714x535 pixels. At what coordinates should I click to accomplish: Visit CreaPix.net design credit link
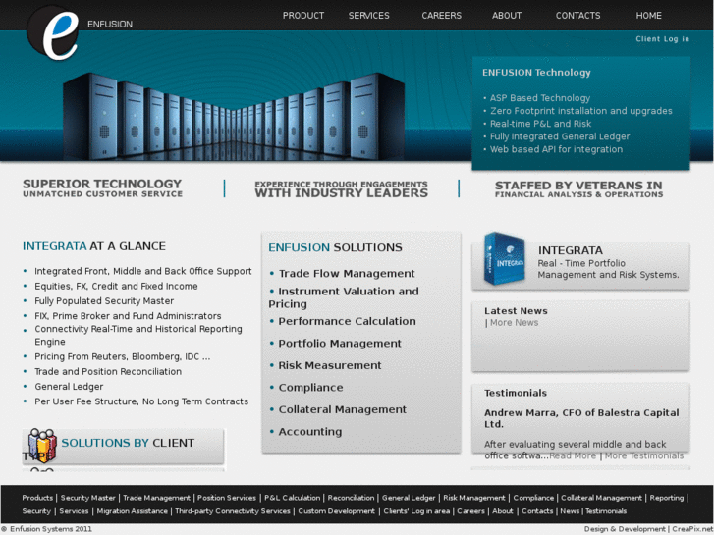(x=692, y=529)
